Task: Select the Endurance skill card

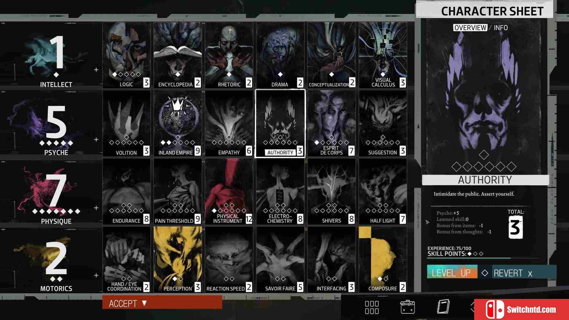Action: point(127,191)
